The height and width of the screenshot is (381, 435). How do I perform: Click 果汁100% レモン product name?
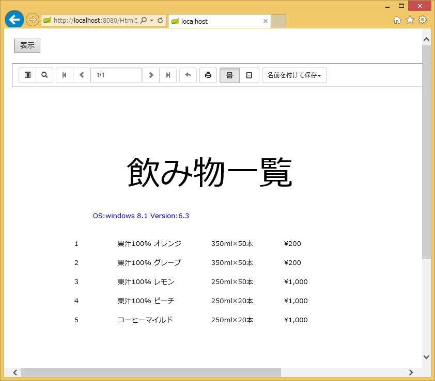146,281
